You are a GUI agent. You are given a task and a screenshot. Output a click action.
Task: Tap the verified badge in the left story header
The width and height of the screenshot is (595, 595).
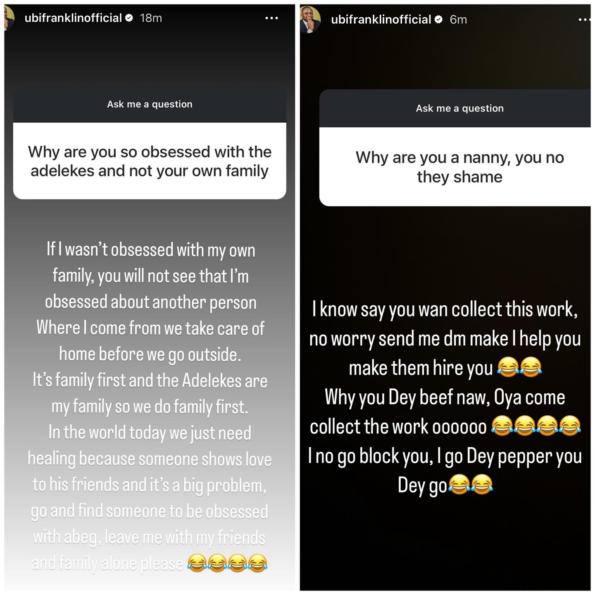[129, 18]
